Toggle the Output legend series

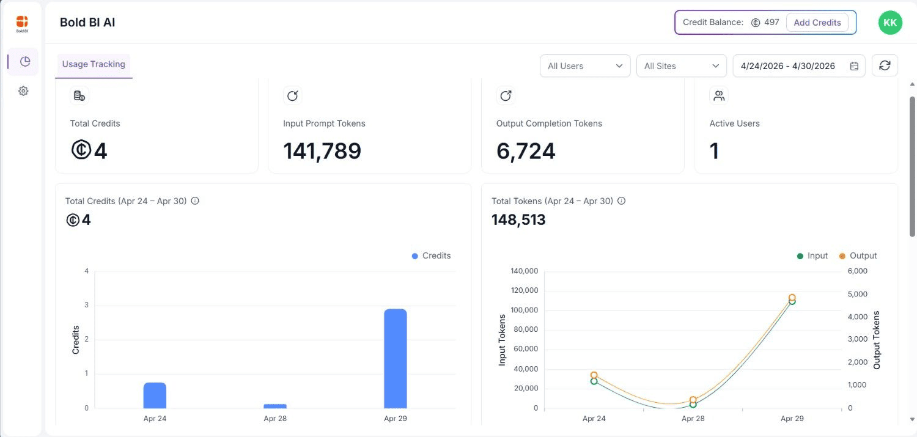(x=858, y=255)
